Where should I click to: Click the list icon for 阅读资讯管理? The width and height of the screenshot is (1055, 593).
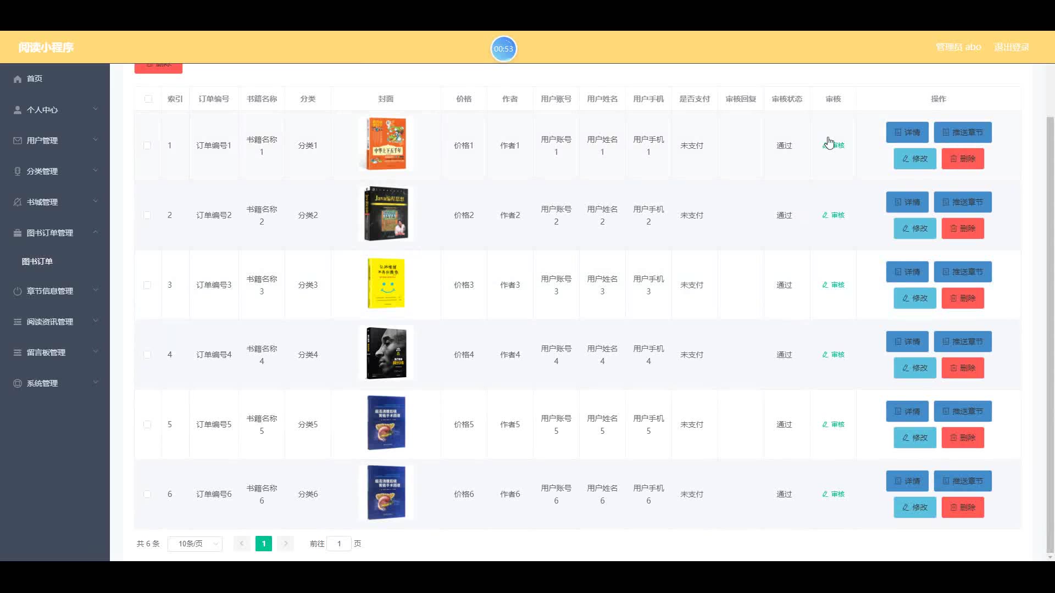tap(18, 322)
